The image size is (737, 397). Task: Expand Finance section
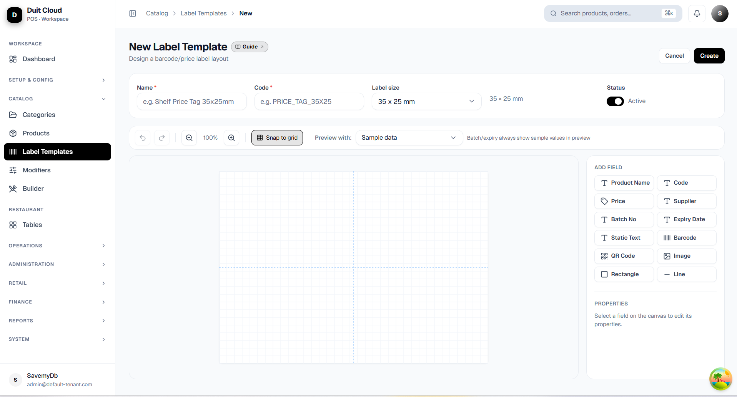click(x=57, y=302)
